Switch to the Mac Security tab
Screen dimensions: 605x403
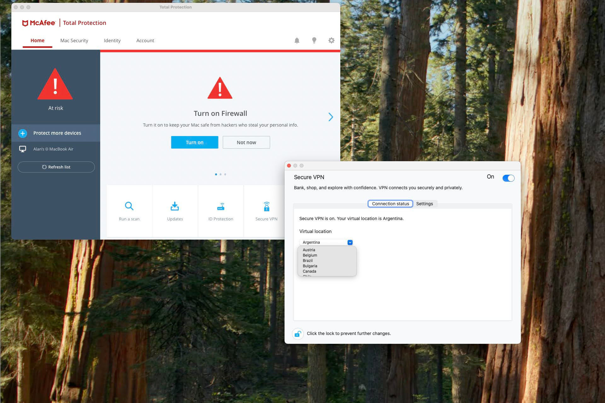click(74, 41)
